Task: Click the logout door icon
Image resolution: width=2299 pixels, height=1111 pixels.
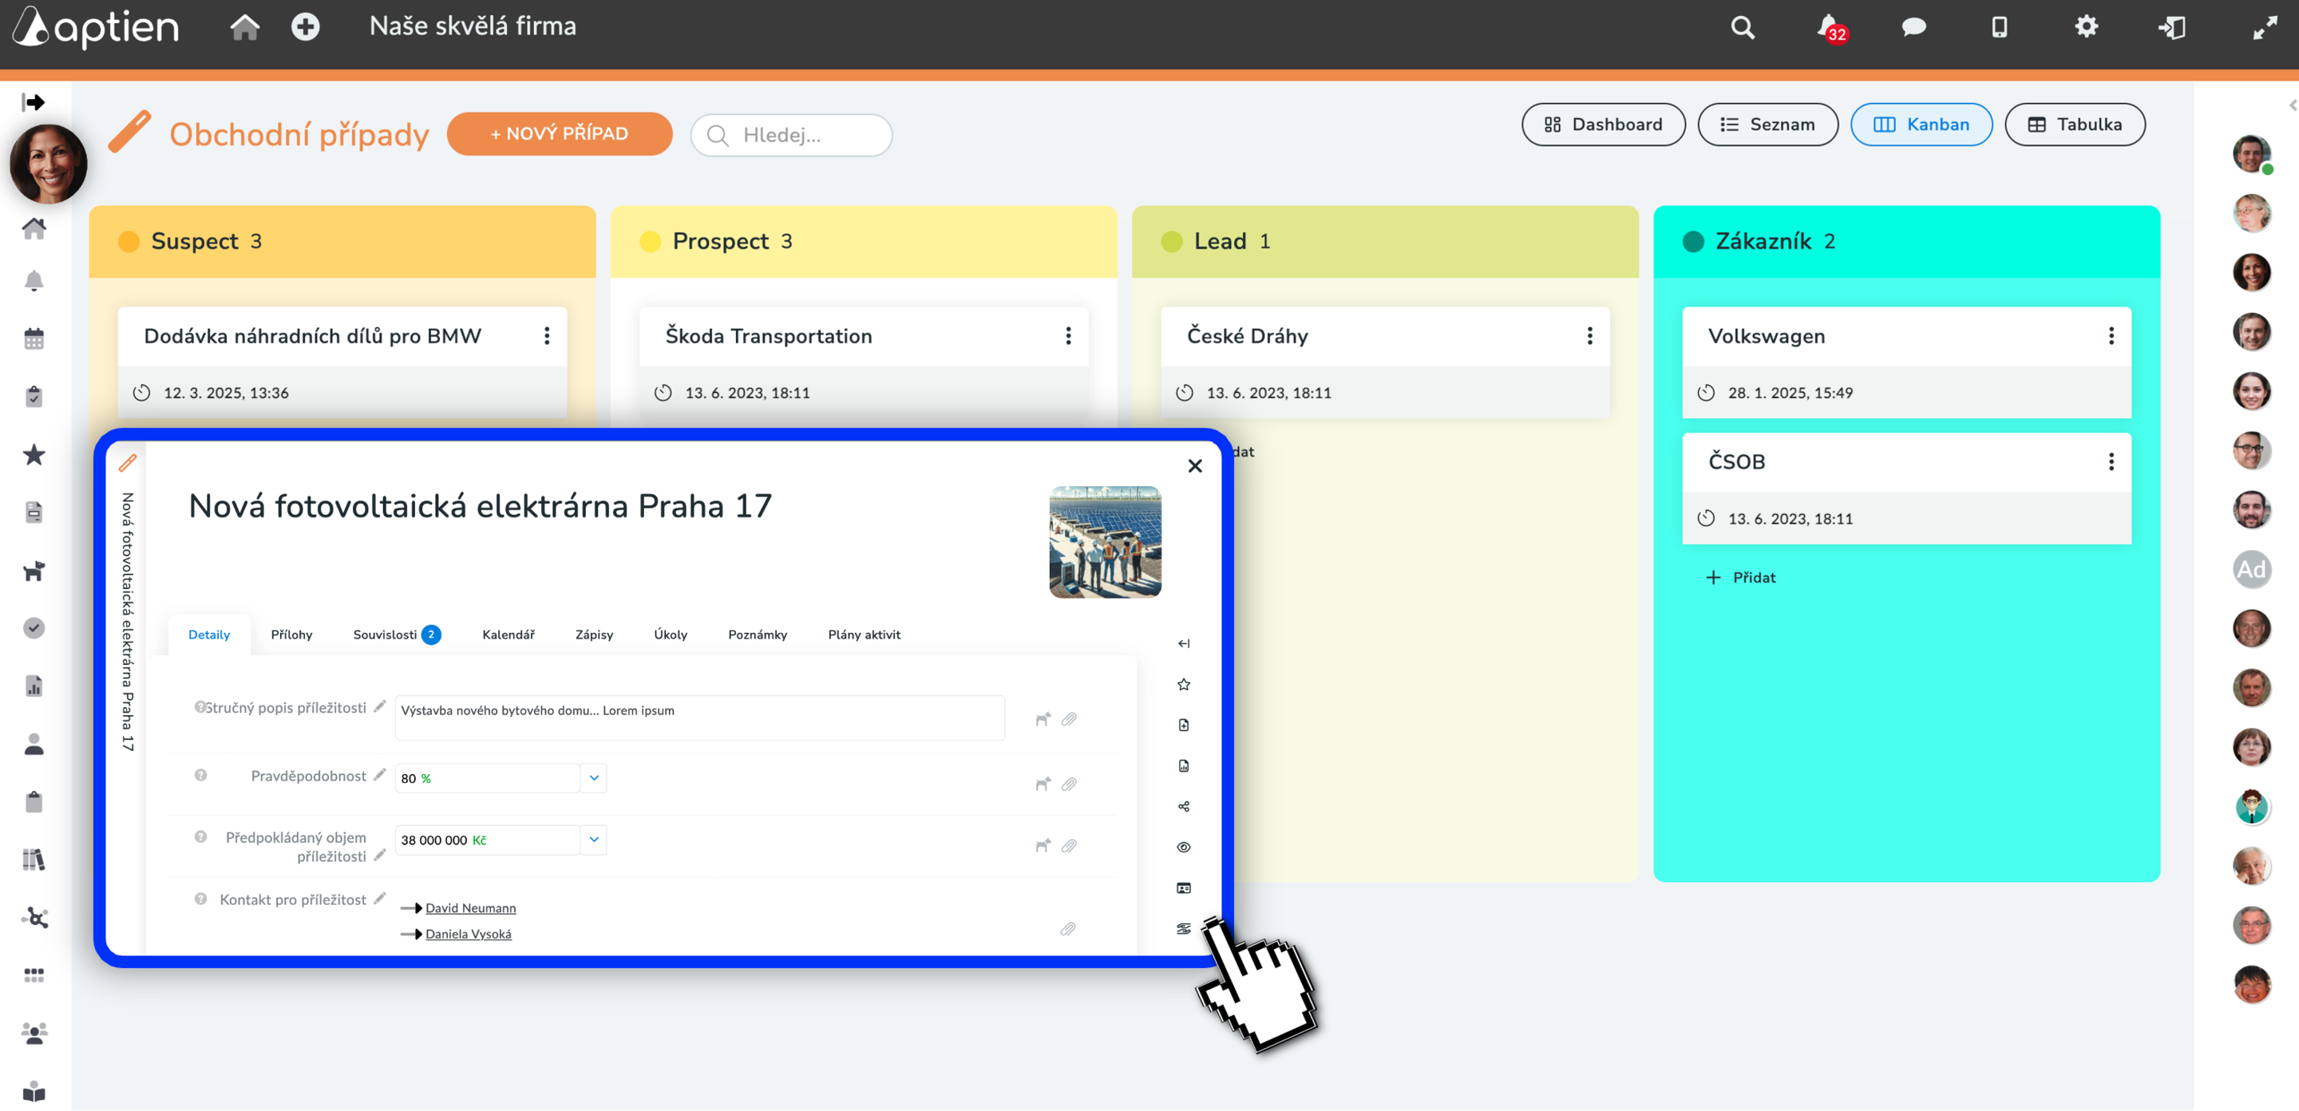Action: click(x=2171, y=28)
